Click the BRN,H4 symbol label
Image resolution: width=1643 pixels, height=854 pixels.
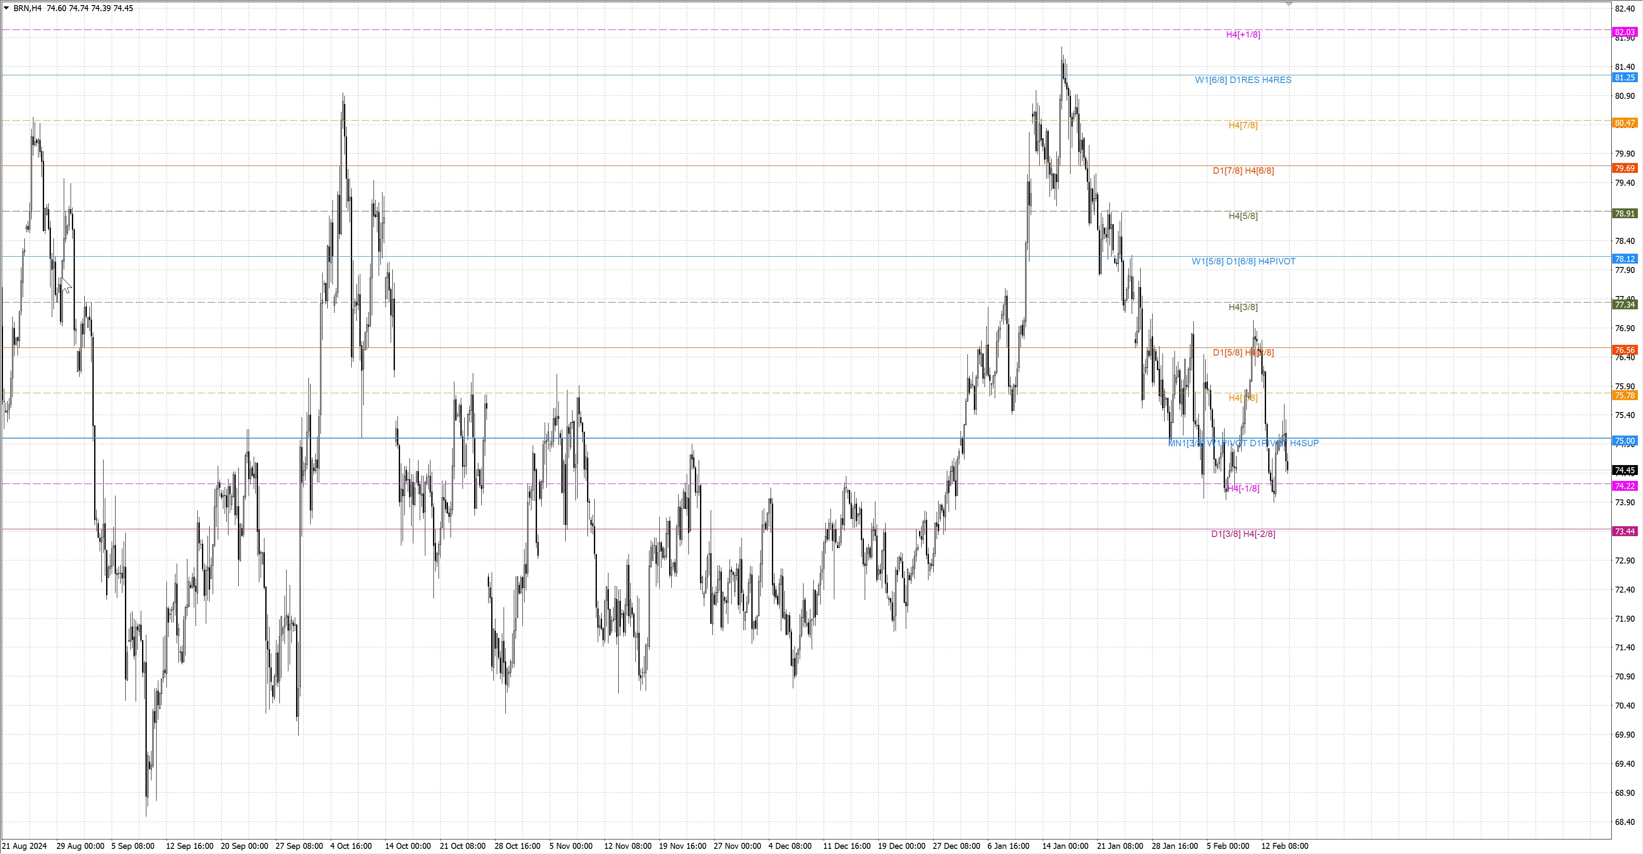[x=27, y=8]
